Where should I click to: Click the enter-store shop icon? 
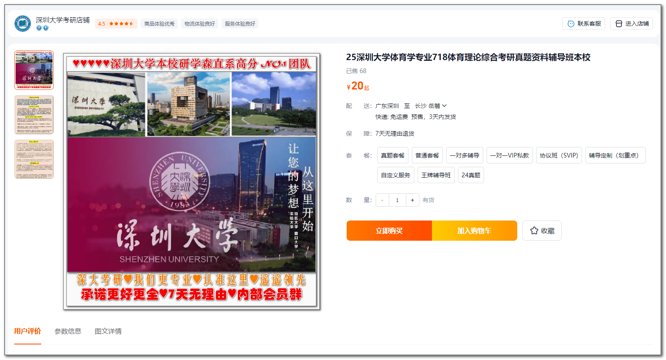pos(619,24)
